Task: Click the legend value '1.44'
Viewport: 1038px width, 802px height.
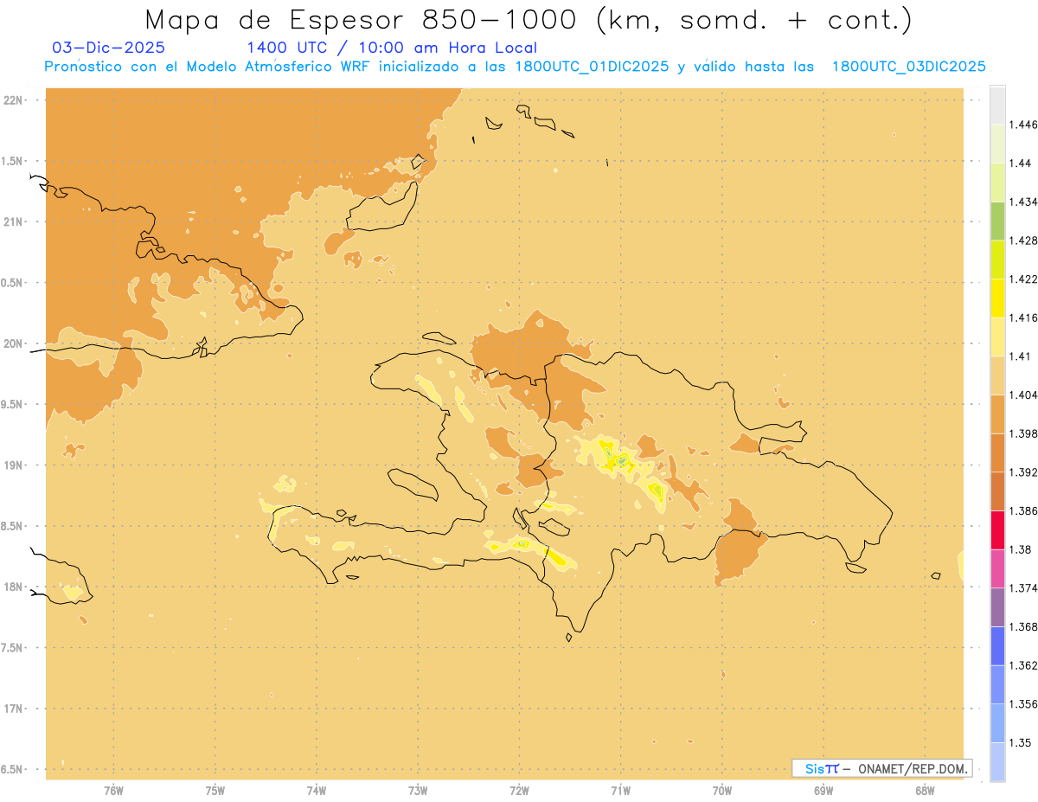Action: click(x=1021, y=164)
